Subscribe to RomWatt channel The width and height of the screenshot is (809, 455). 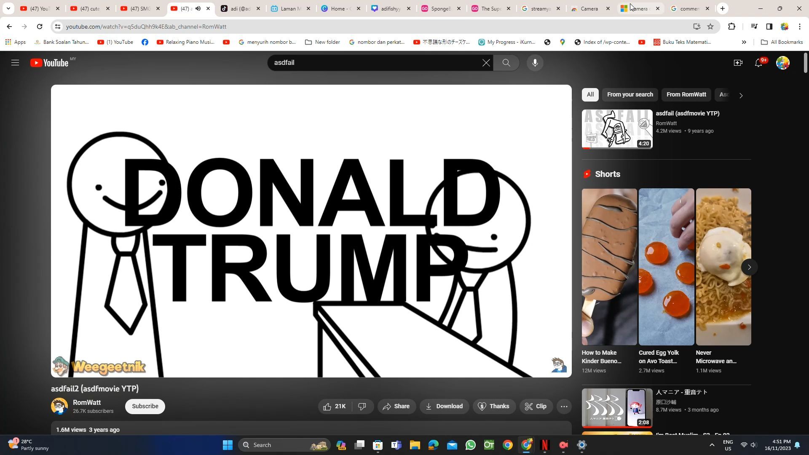145,407
